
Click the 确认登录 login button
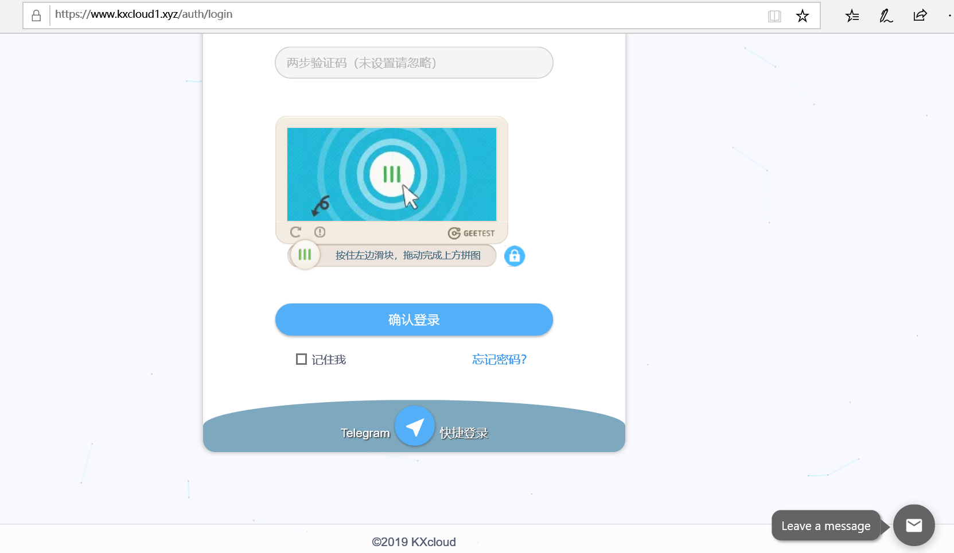414,320
